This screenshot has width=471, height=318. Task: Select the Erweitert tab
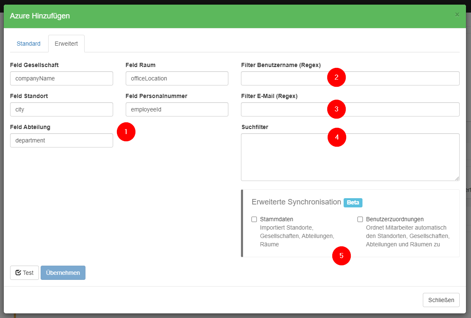66,44
